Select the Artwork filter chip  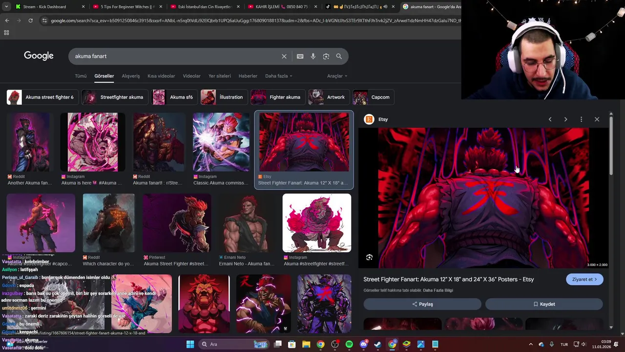(x=329, y=97)
